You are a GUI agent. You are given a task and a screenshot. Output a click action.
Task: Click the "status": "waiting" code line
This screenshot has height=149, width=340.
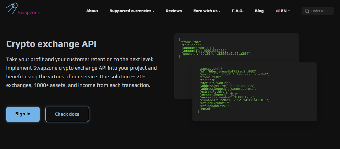[x=215, y=83]
